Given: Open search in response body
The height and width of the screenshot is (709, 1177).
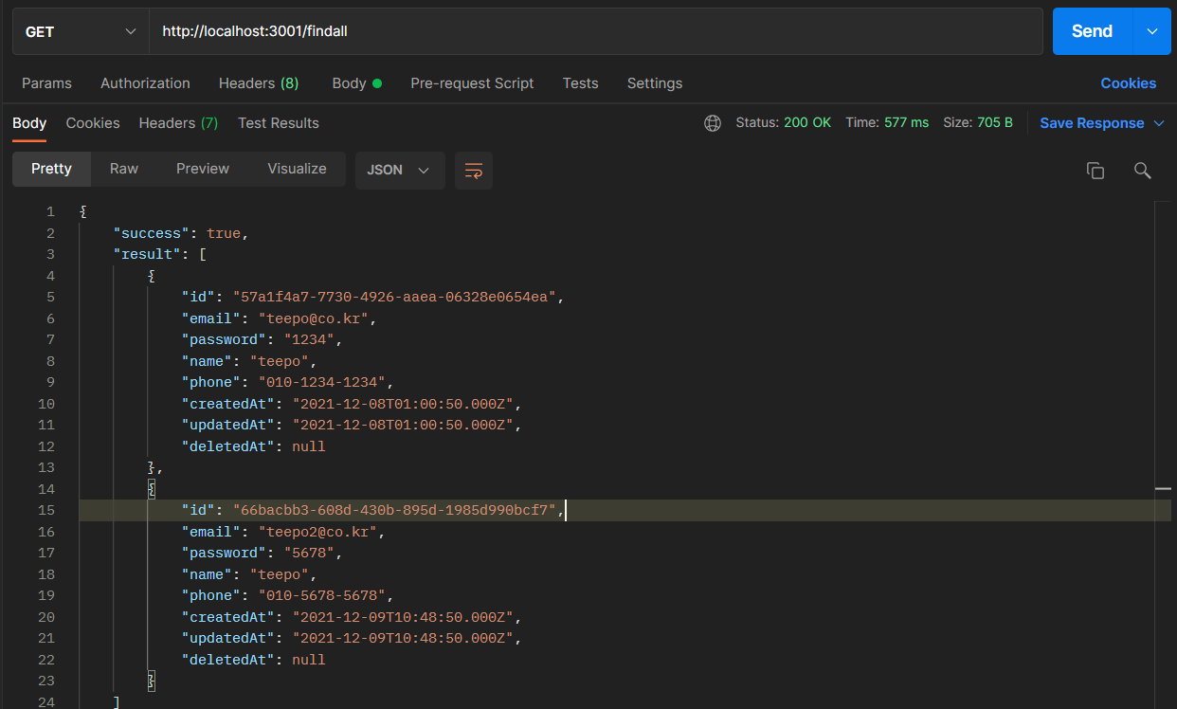Looking at the screenshot, I should tap(1143, 171).
